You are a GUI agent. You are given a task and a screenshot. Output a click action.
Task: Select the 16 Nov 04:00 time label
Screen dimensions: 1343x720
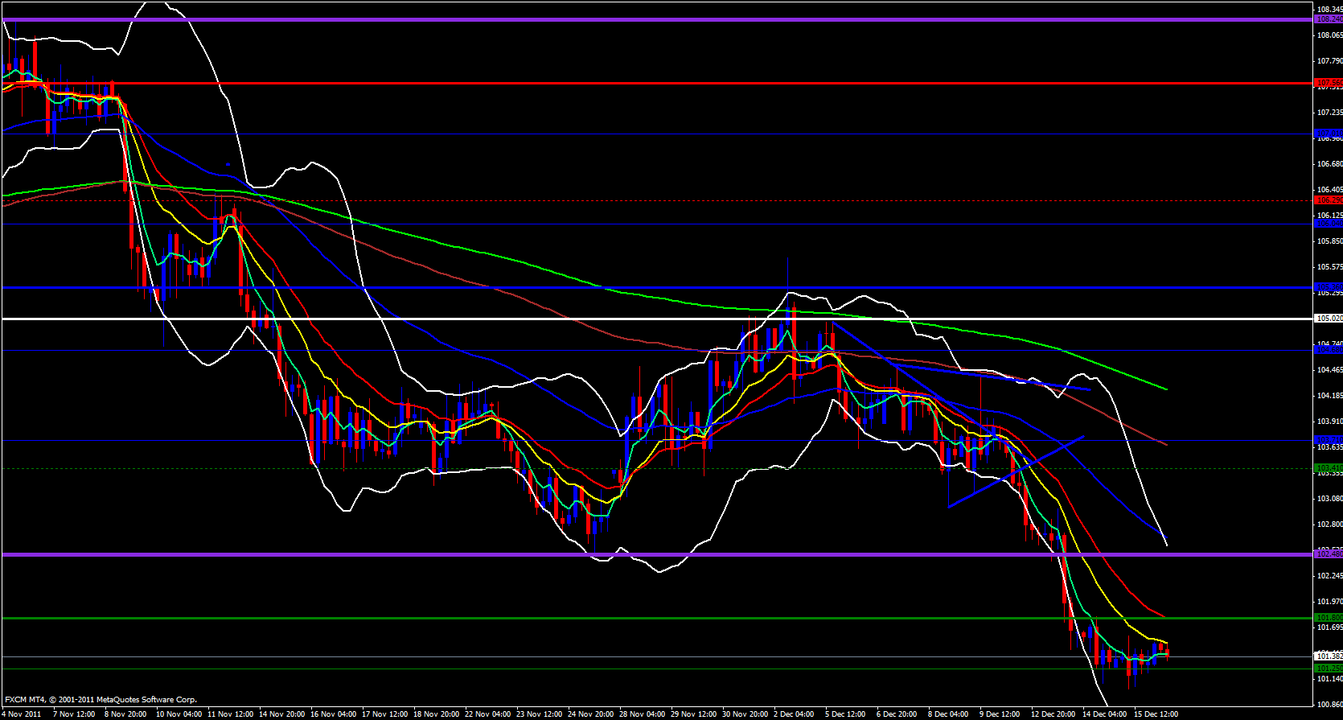[x=333, y=714]
